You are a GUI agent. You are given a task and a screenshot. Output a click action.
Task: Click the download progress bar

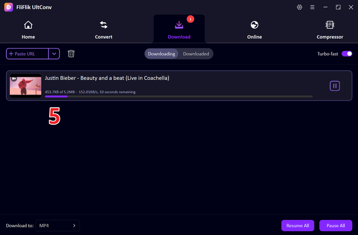pyautogui.click(x=179, y=96)
